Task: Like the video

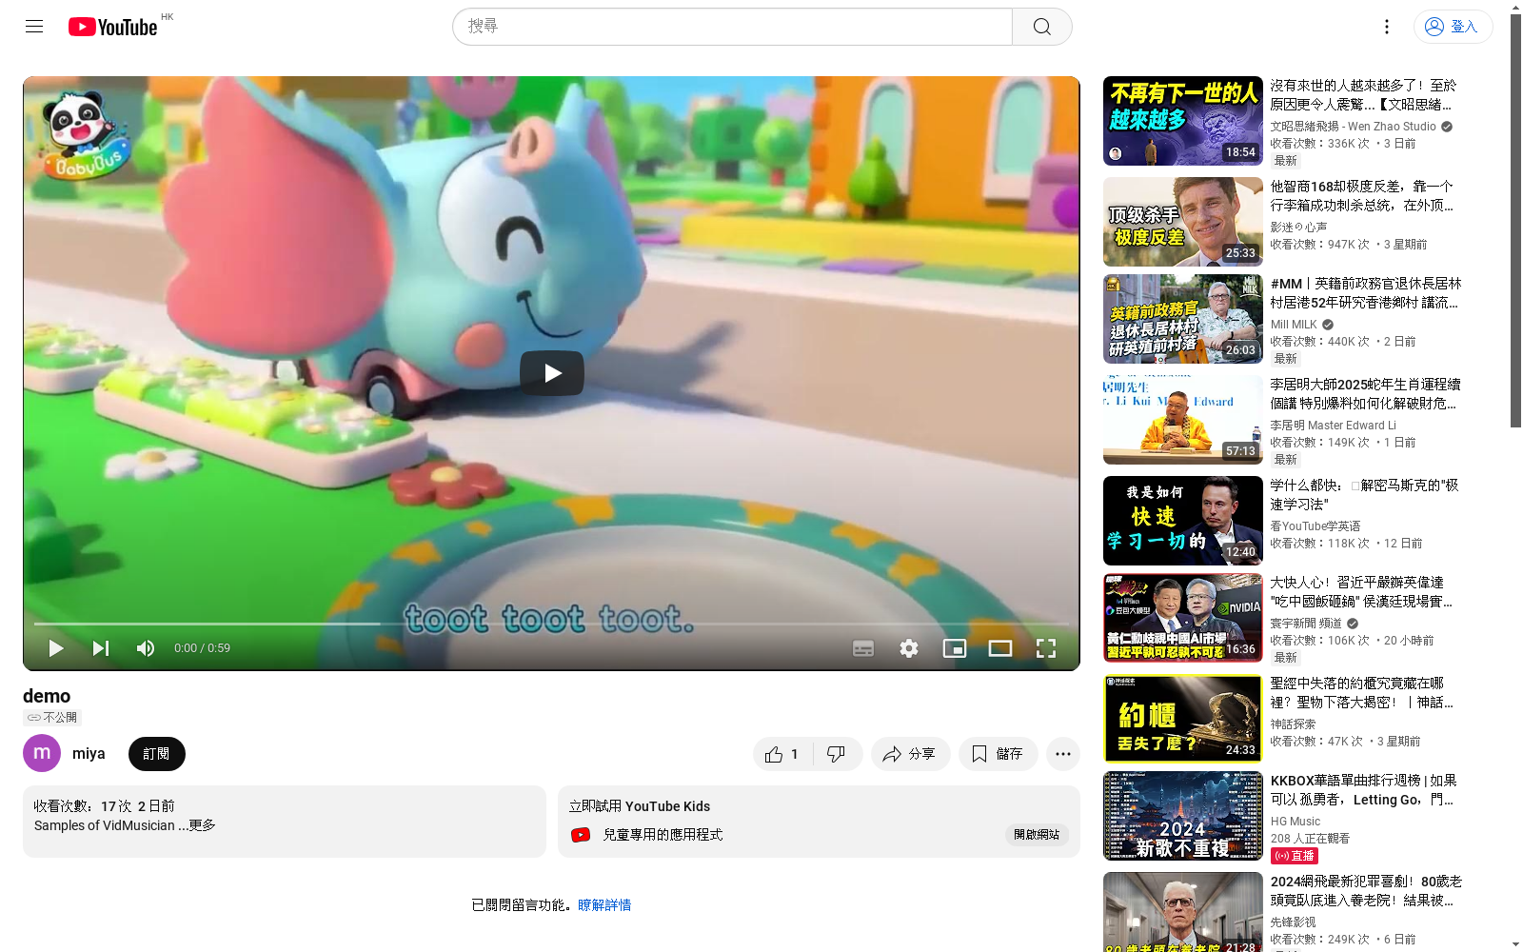Action: pos(781,754)
